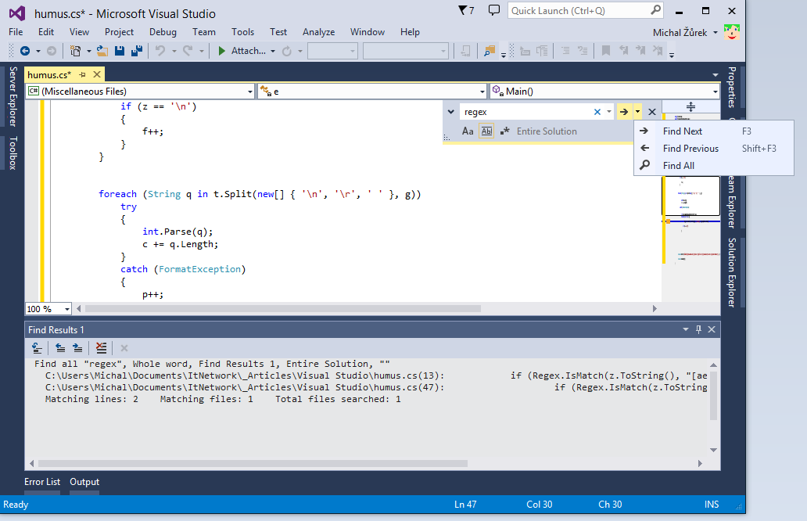Viewport: 807px width, 521px height.
Task: Click the Open File toolbar icon
Action: 102,50
